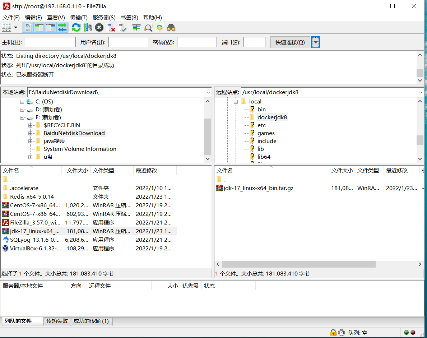Collapse the E: (新加卷) drive node
The image size is (427, 338).
pyautogui.click(x=22, y=117)
